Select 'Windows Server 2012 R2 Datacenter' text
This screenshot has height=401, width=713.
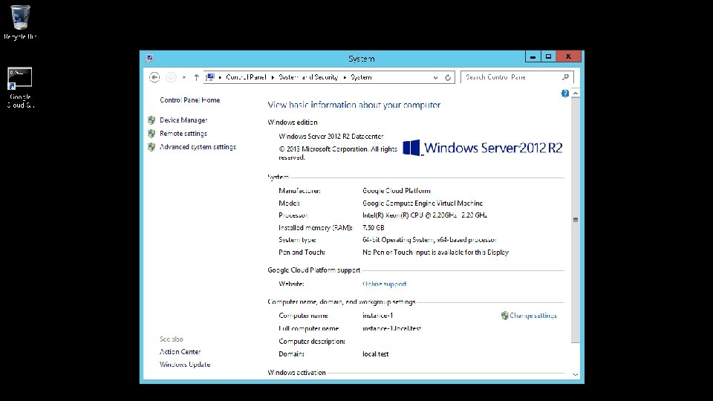pos(331,137)
